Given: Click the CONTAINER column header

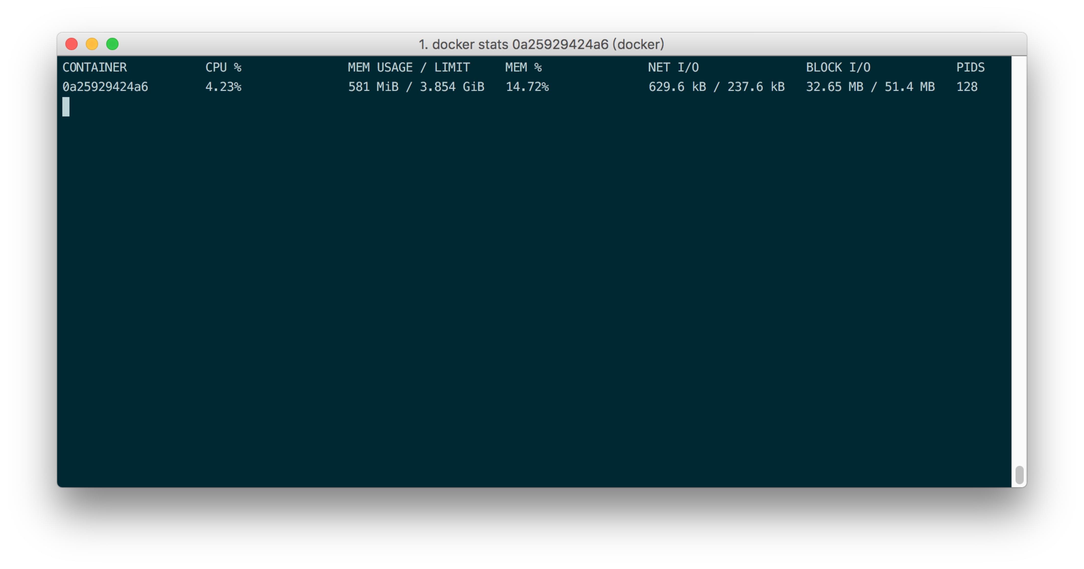Looking at the screenshot, I should coord(95,67).
